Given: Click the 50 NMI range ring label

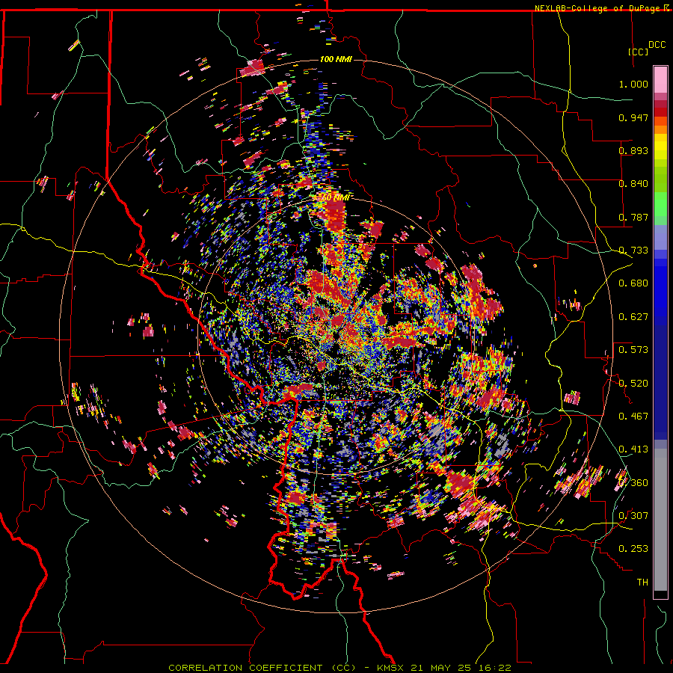Looking at the screenshot, I should point(336,197).
